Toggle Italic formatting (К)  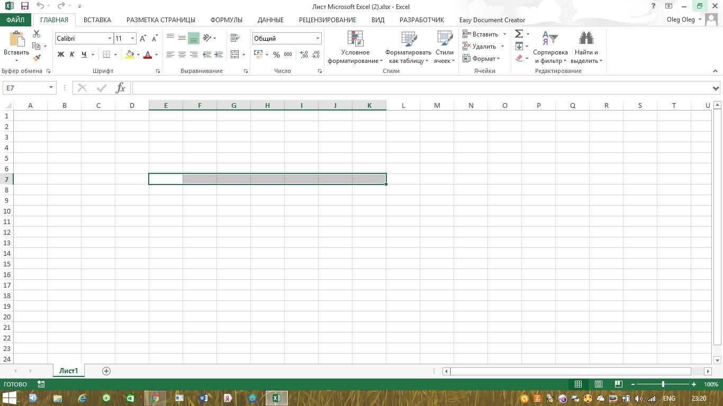tap(72, 54)
